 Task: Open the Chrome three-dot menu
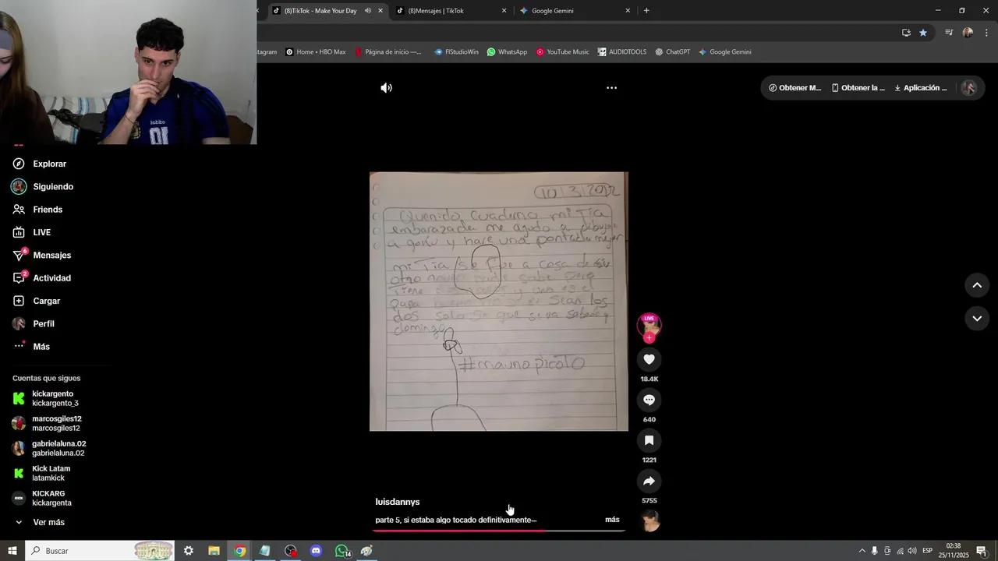987,33
